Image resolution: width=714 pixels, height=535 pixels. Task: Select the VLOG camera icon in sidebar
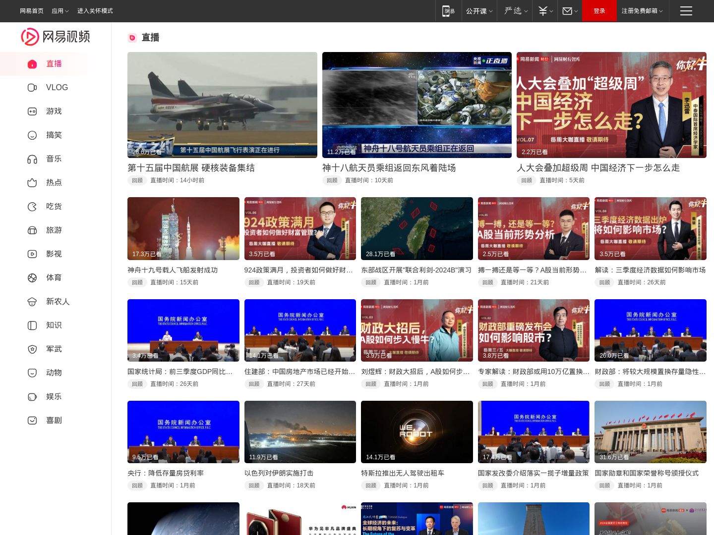point(32,88)
